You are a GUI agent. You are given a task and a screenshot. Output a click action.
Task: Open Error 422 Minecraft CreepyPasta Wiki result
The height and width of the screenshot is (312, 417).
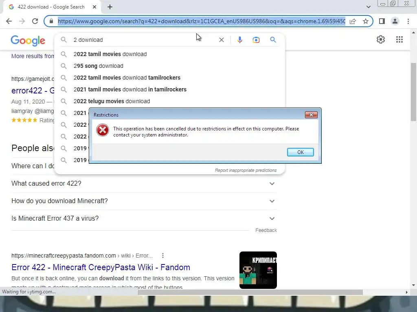tap(101, 267)
